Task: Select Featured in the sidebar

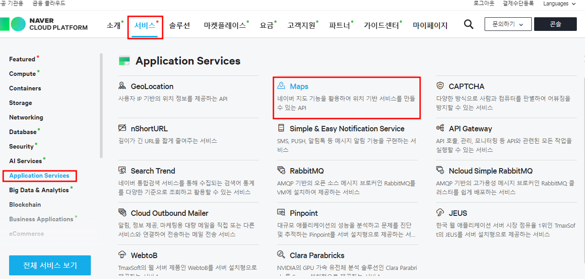Action: pyautogui.click(x=22, y=59)
